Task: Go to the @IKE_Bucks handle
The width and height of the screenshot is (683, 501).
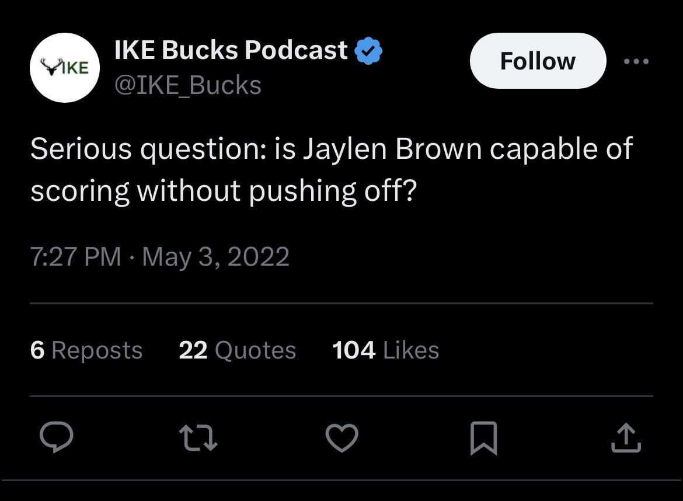Action: (187, 85)
